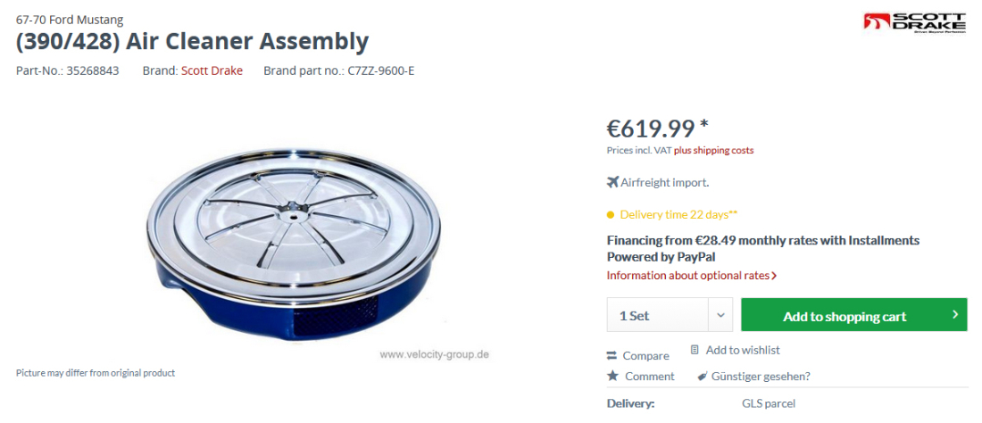Image resolution: width=982 pixels, height=423 pixels.
Task: Expand Information about optional rates
Action: coord(692,276)
